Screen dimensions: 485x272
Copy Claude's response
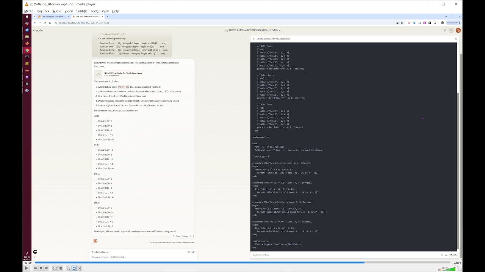tap(177, 236)
